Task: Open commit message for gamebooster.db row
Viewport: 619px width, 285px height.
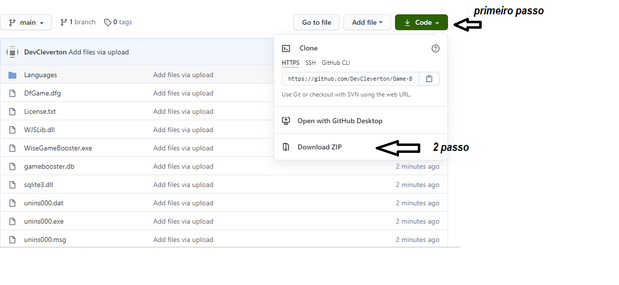Action: pos(183,166)
